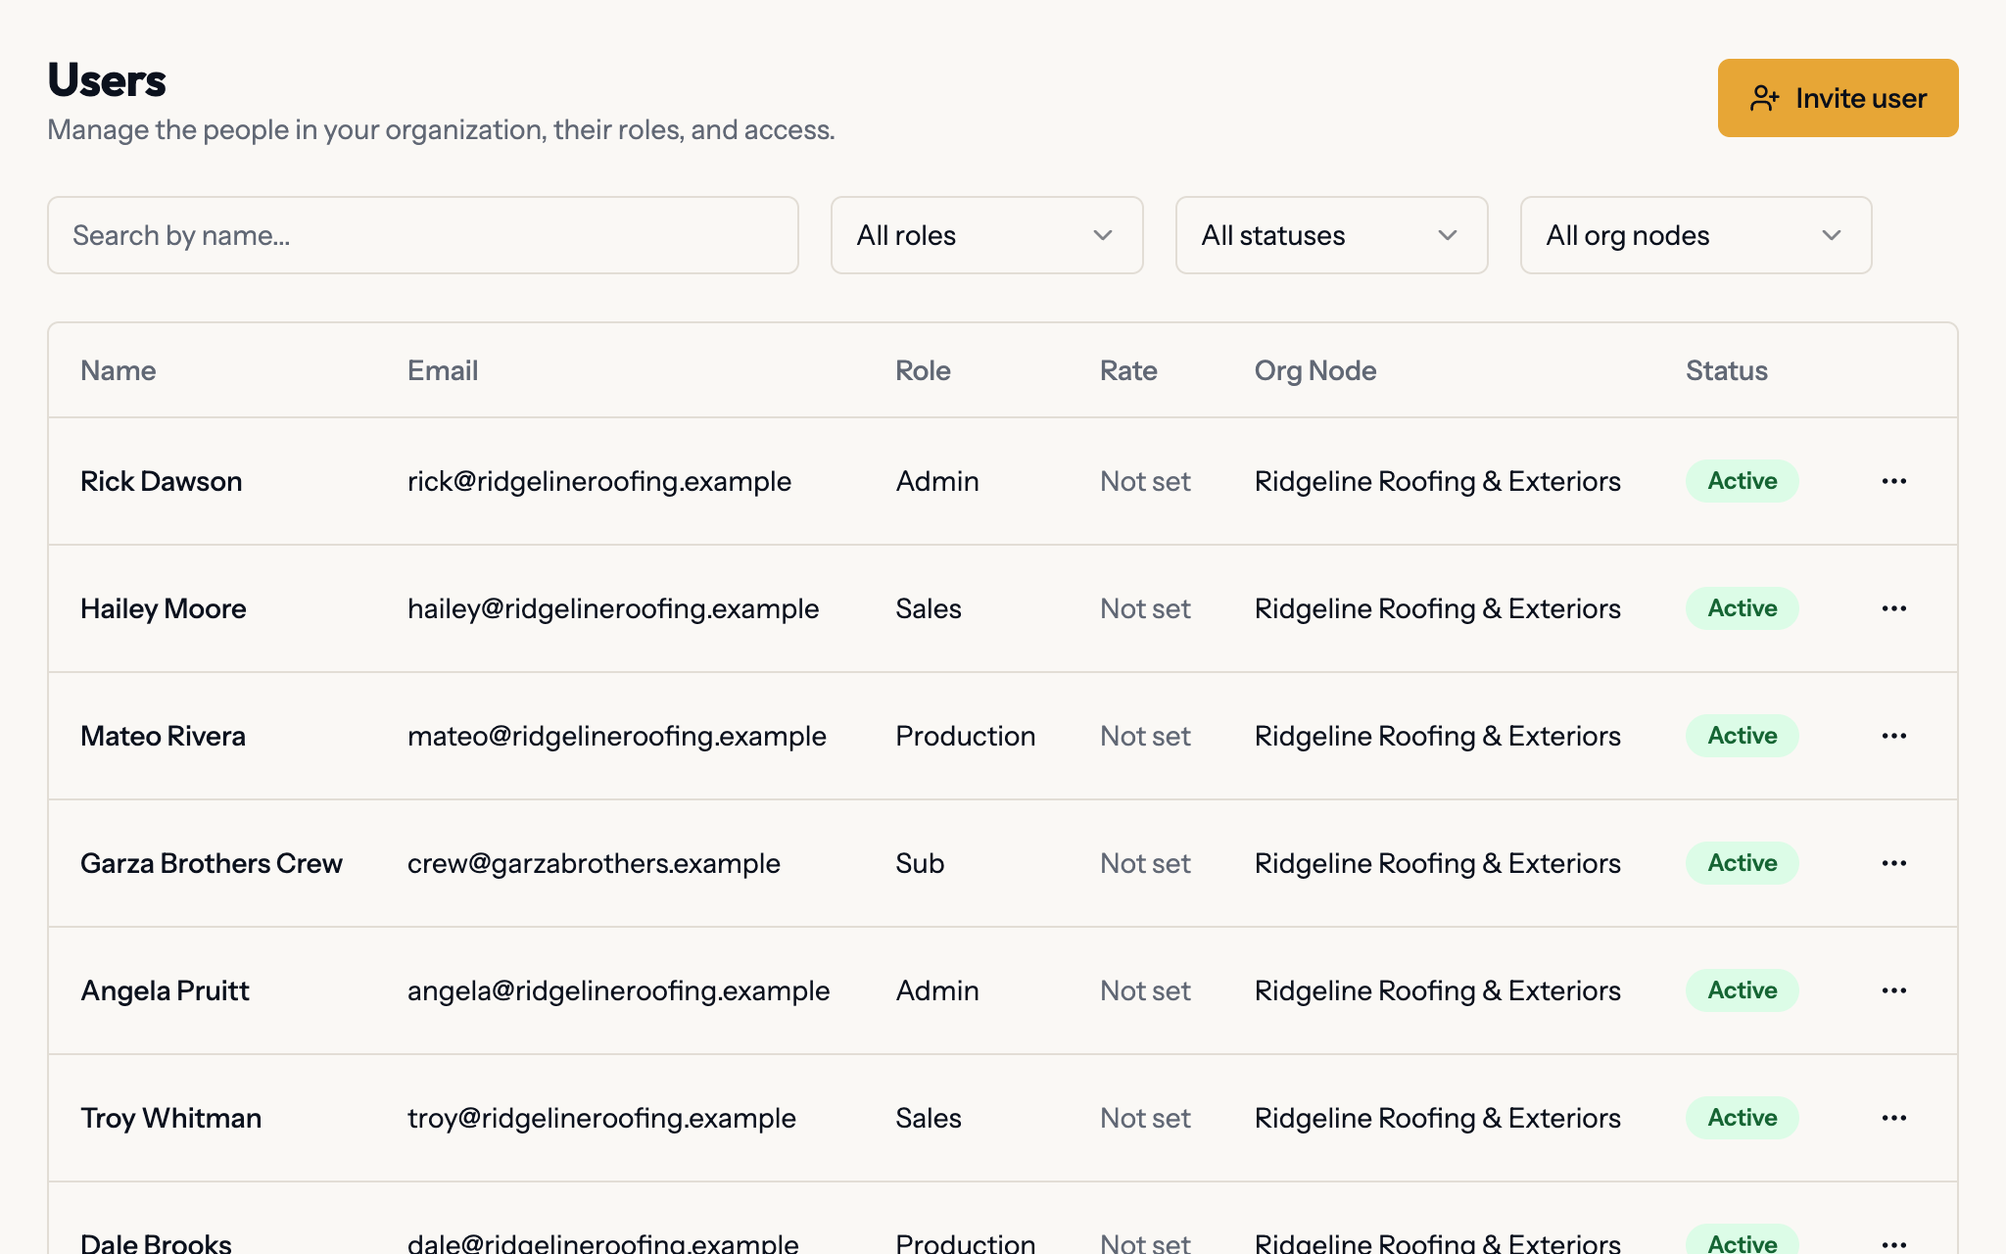
Task: Select the name Mateo Rivera
Action: pos(163,736)
